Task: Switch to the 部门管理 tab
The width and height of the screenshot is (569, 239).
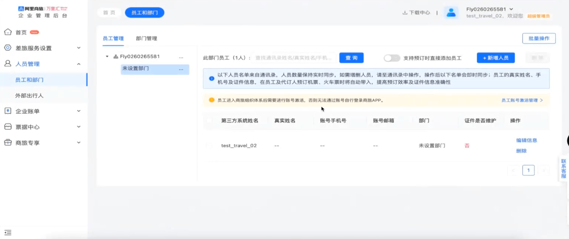Action: (x=146, y=38)
